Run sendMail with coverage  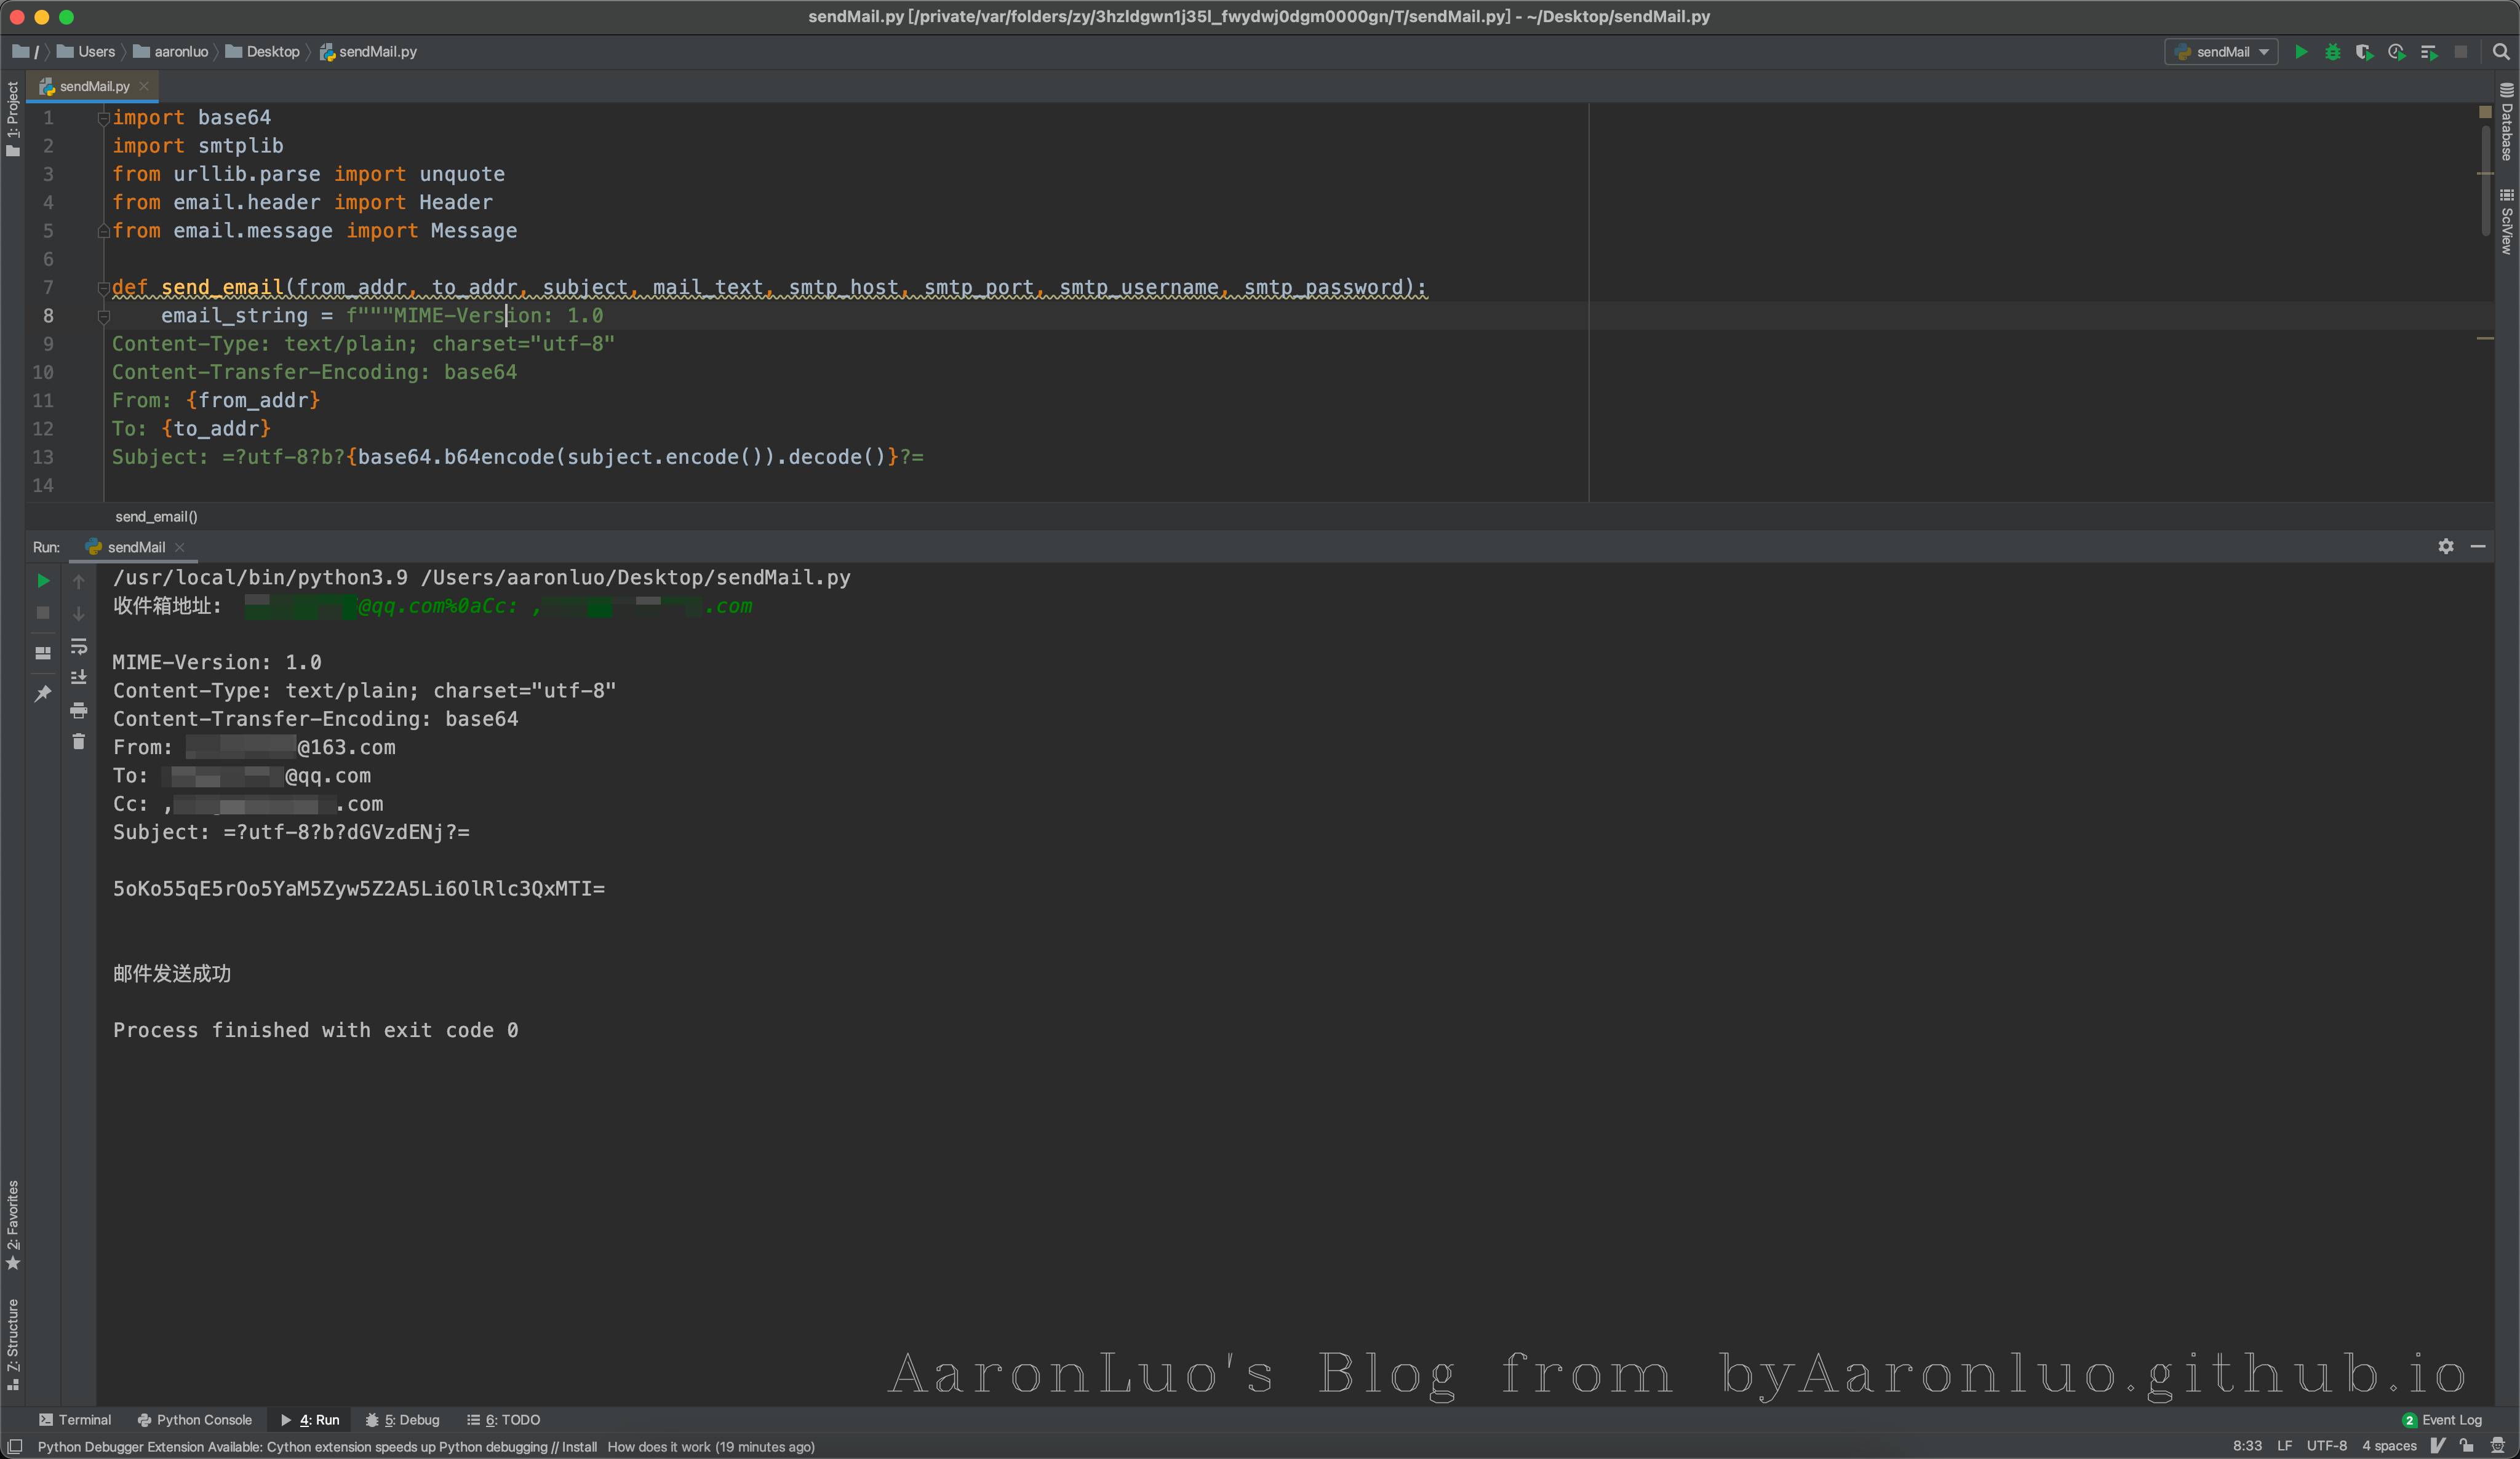[x=2364, y=52]
